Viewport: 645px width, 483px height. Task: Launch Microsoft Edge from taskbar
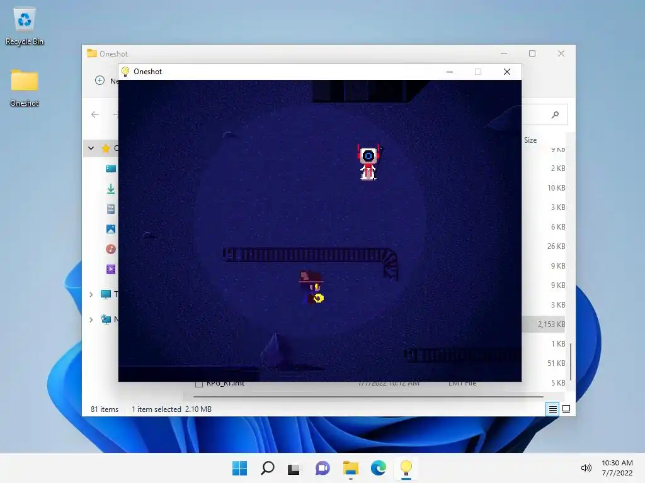tap(378, 468)
